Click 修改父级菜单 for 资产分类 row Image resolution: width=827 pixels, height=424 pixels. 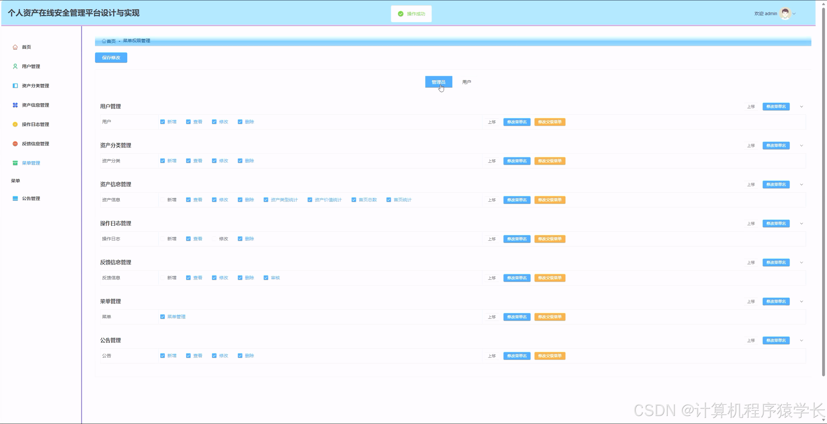(x=550, y=161)
